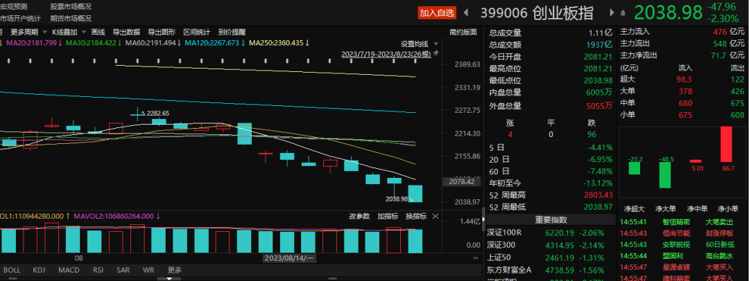Screen dimensions: 749x281
Task: Open the 东方财富全A index row
Action: [x=551, y=270]
